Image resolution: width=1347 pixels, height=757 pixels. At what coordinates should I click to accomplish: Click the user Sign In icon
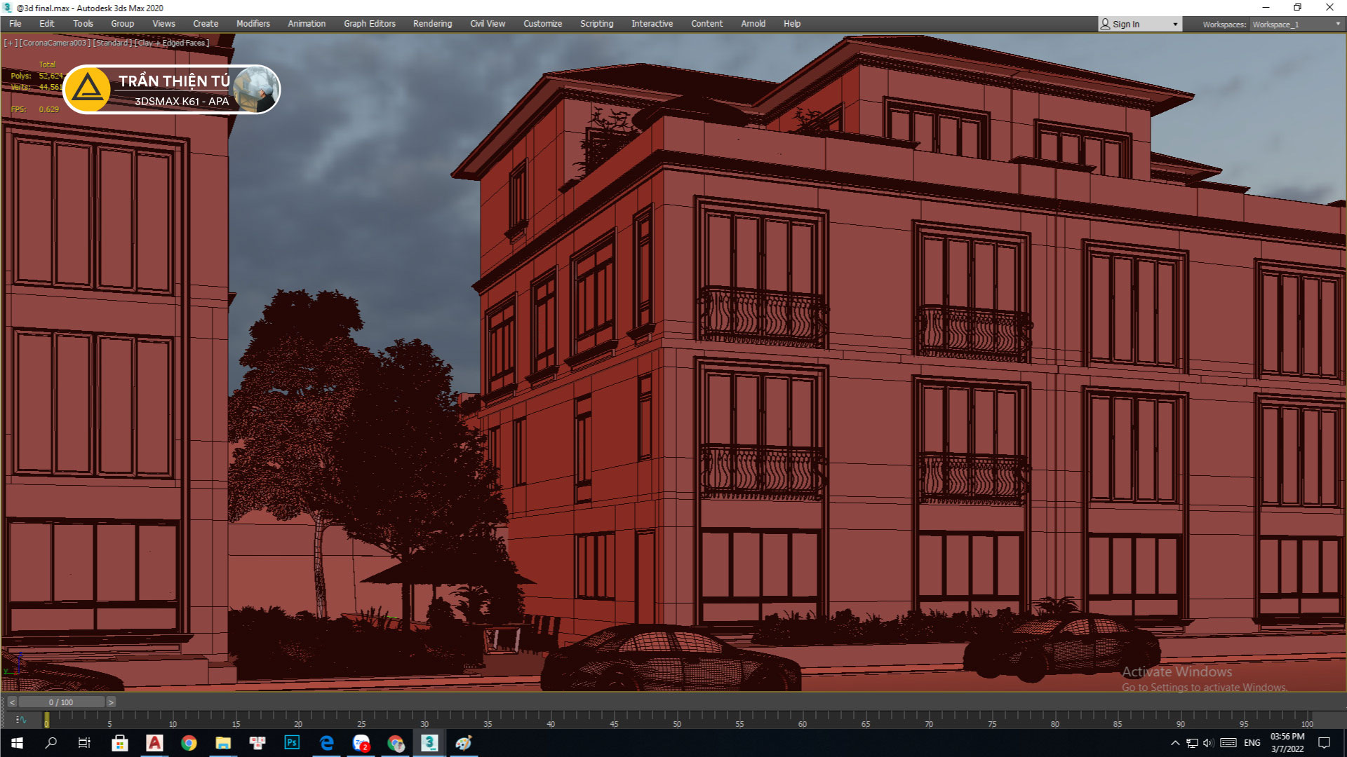(x=1106, y=24)
